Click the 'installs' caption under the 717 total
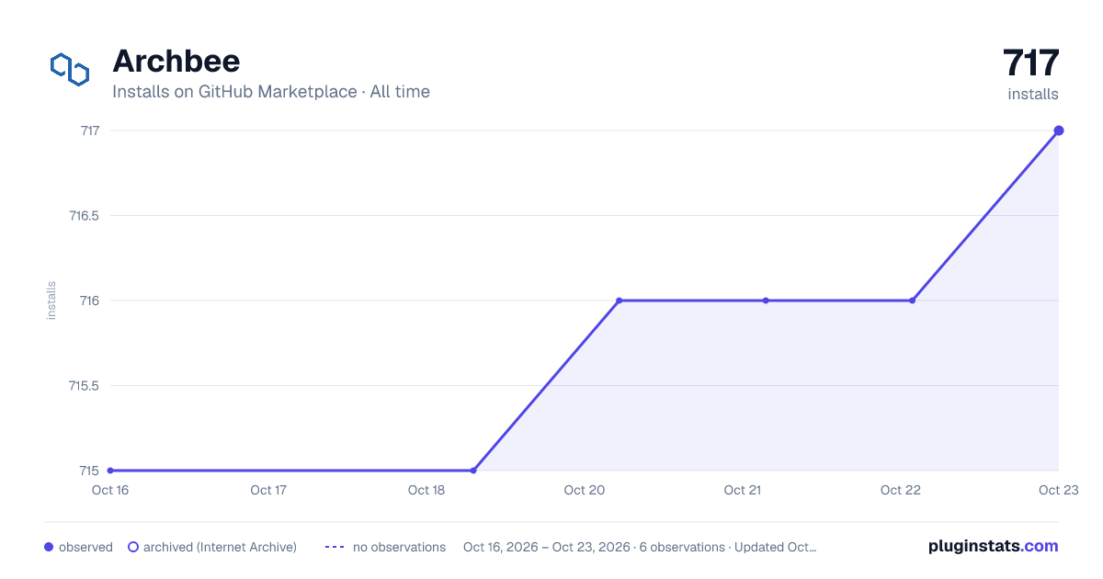 pyautogui.click(x=1033, y=94)
